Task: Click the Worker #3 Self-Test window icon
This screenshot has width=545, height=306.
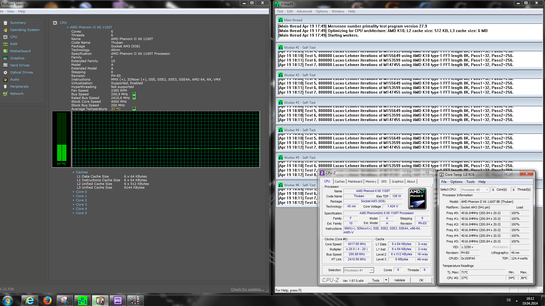Action: (x=281, y=102)
